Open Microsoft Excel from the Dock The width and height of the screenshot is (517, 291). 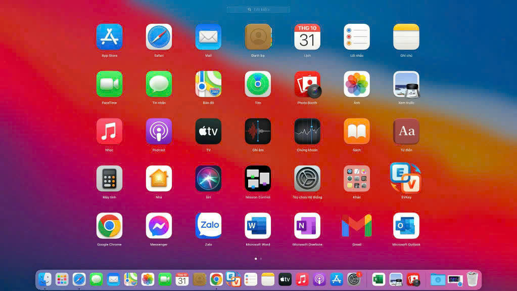pyautogui.click(x=379, y=279)
